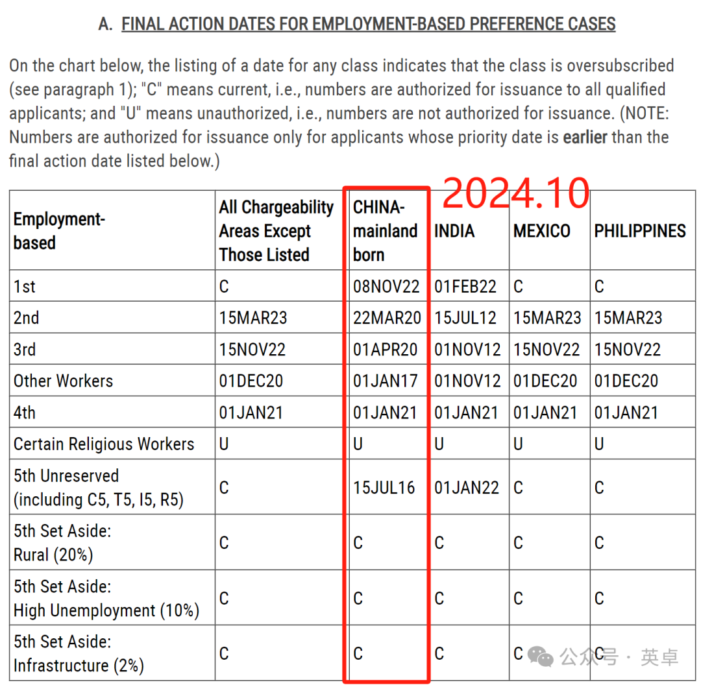Select '01NOV12' in the India 3rd row
This screenshot has width=701, height=685.
467,350
